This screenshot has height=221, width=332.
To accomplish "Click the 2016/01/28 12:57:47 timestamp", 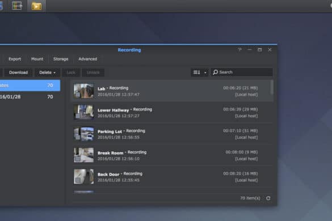I will [119, 95].
